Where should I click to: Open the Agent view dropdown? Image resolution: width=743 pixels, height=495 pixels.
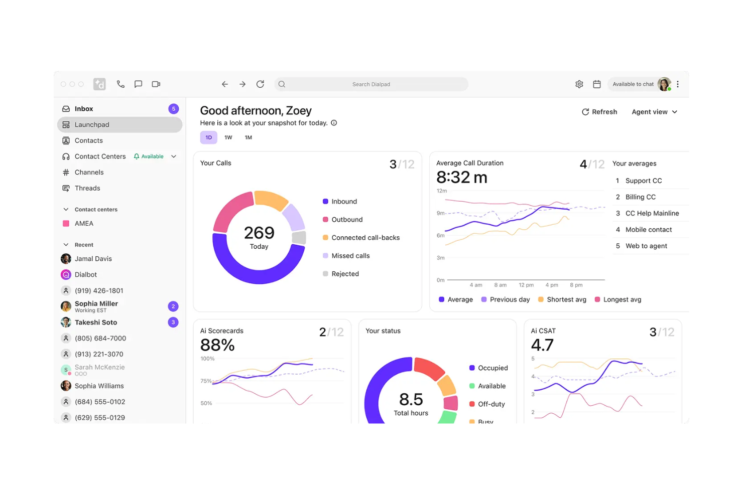[654, 112]
